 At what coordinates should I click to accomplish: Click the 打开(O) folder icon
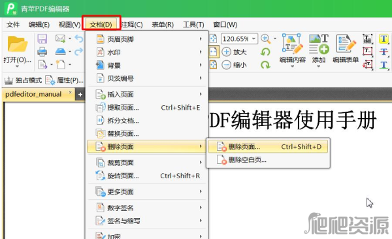(17, 44)
